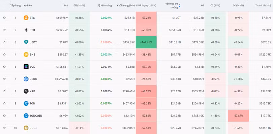Open the ETH symbol link
This screenshot has width=273, height=134.
point(32,30)
